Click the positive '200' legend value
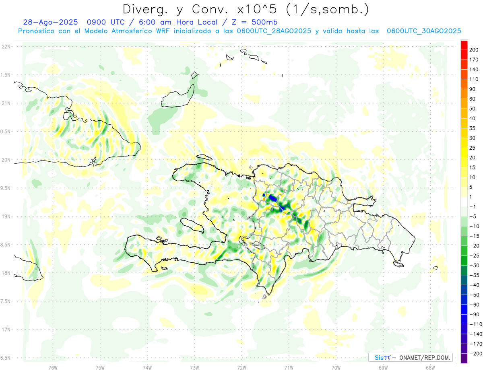This screenshot has height=373, width=483. point(475,50)
